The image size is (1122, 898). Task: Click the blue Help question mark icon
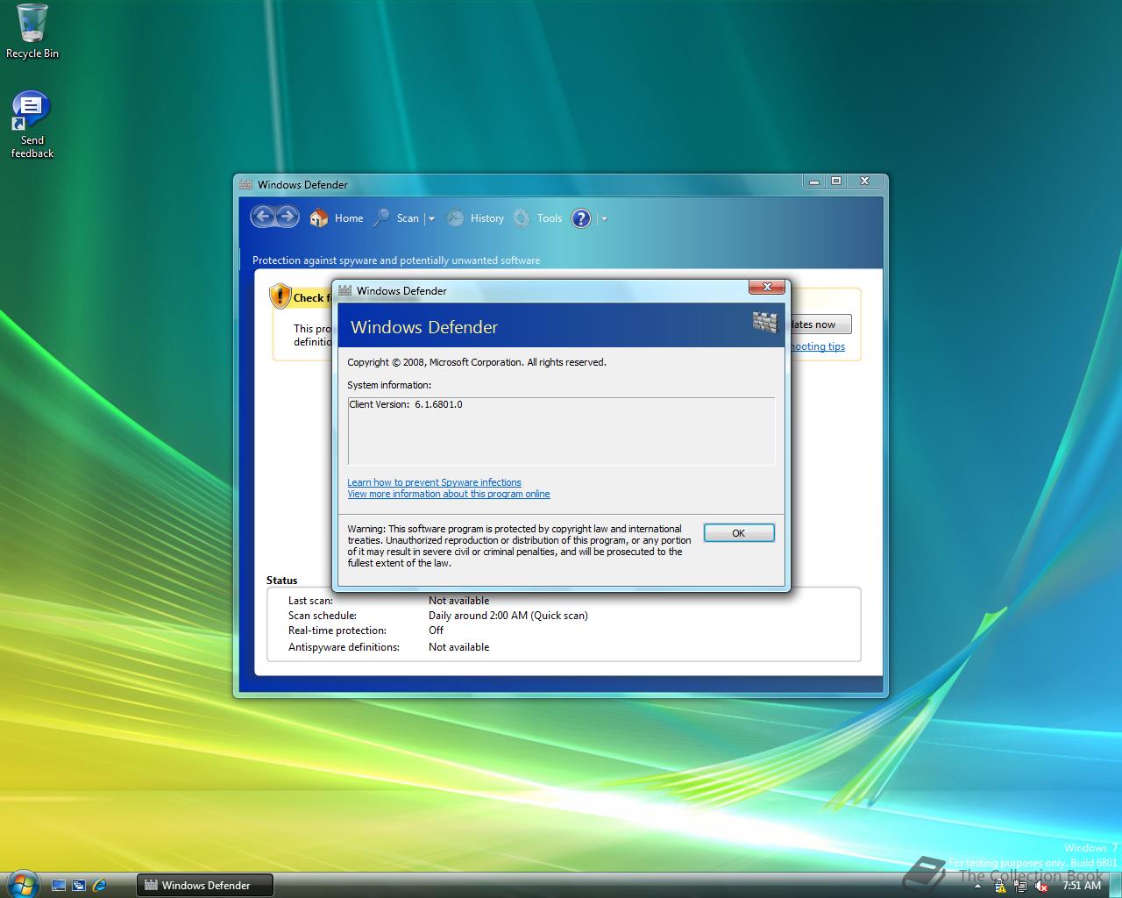click(581, 218)
